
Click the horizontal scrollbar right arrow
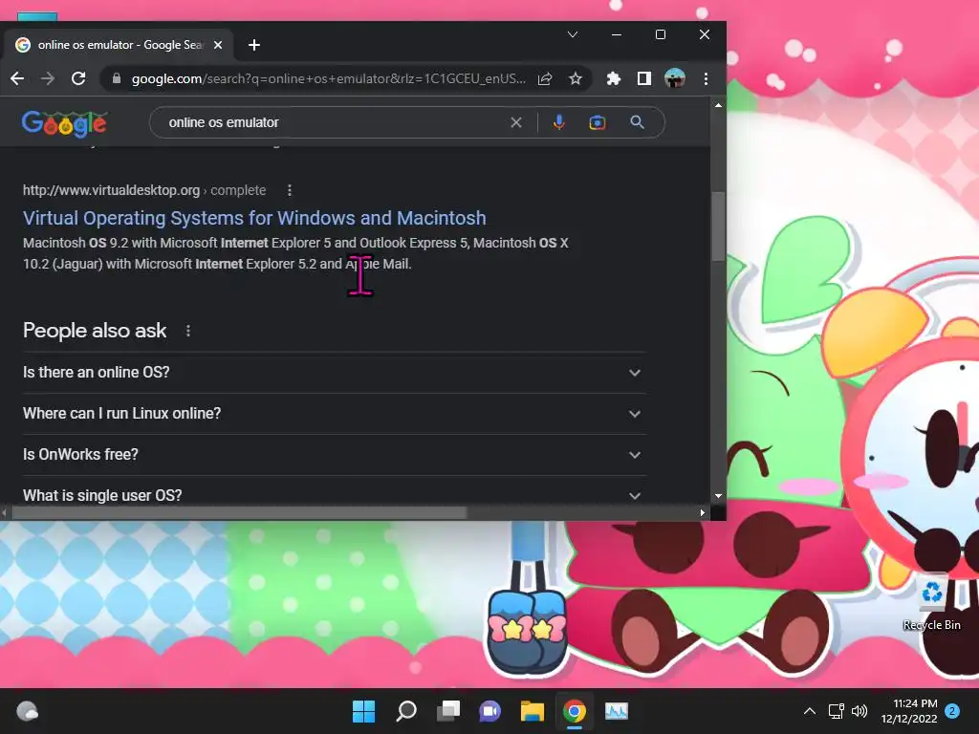pos(703,513)
